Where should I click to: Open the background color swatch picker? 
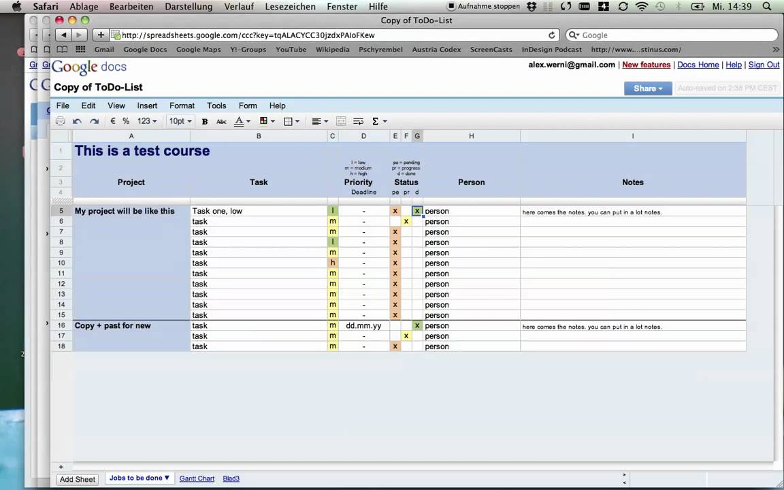pos(267,121)
